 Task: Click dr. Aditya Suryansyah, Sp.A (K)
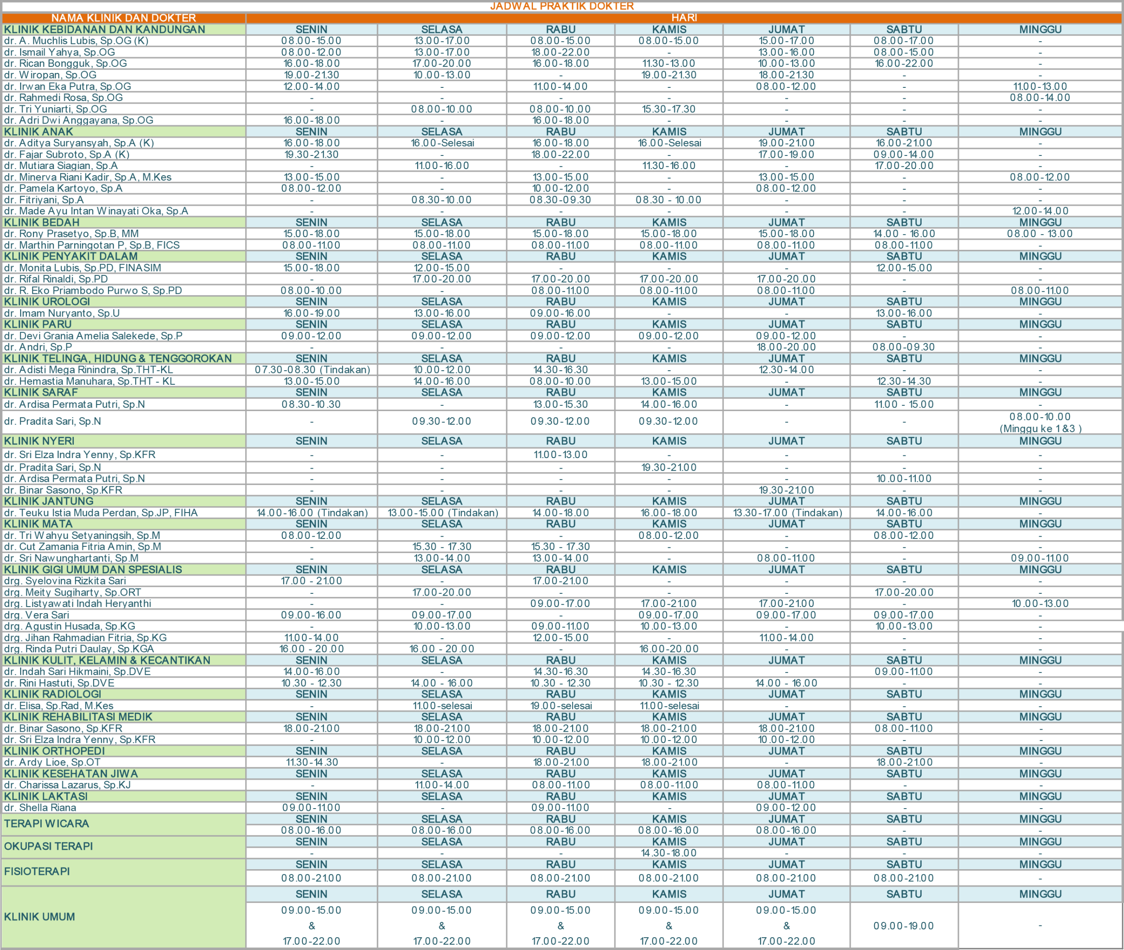click(79, 143)
